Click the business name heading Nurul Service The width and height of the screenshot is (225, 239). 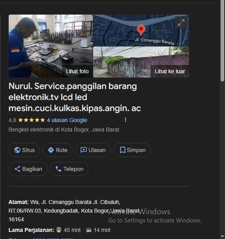click(x=75, y=97)
